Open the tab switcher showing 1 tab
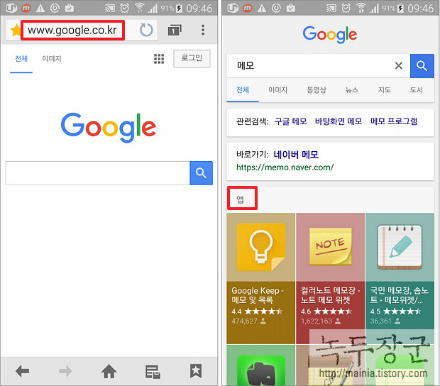The image size is (440, 386). coord(175,30)
